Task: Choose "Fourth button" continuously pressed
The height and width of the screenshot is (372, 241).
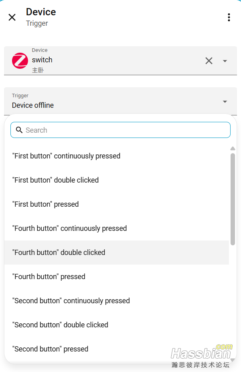Action: pos(117,228)
